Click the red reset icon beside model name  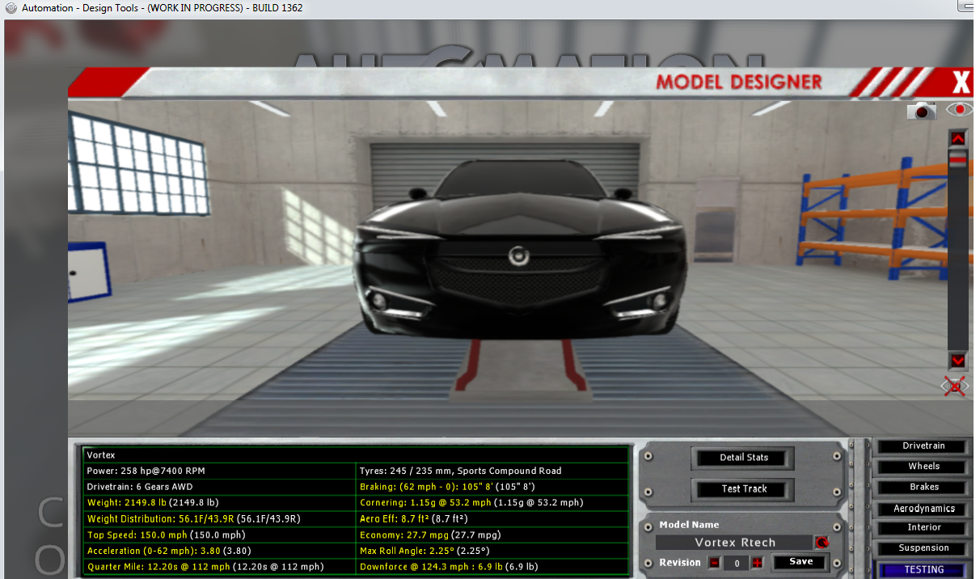822,543
